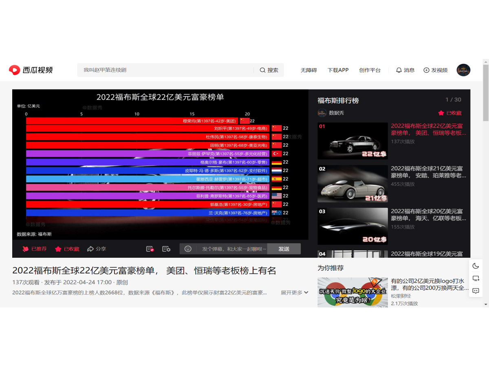Open playlist video 01 title link
489x366 pixels.
(x=428, y=129)
